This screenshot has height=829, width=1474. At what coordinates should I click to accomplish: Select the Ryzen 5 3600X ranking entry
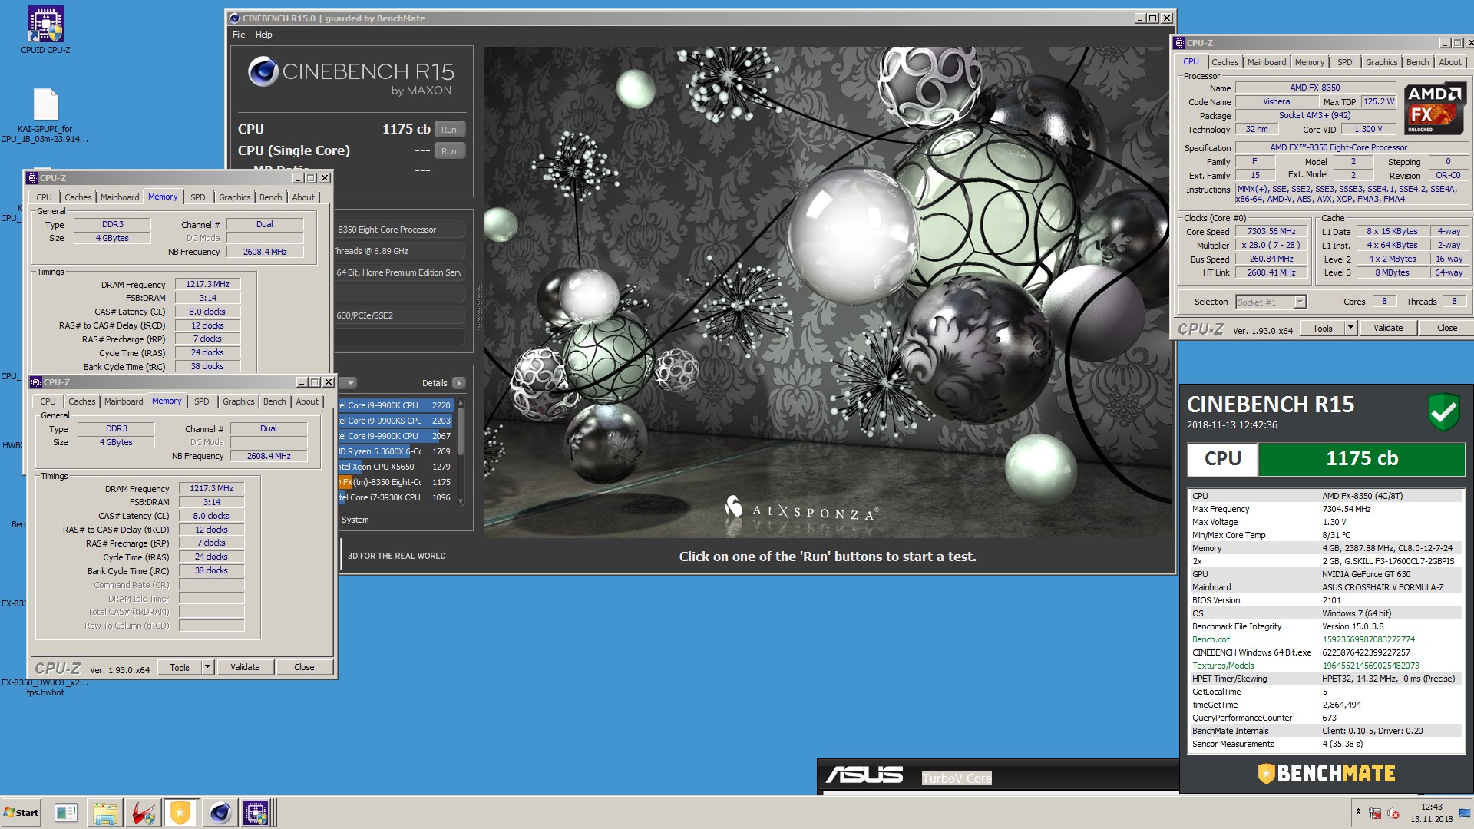point(395,451)
